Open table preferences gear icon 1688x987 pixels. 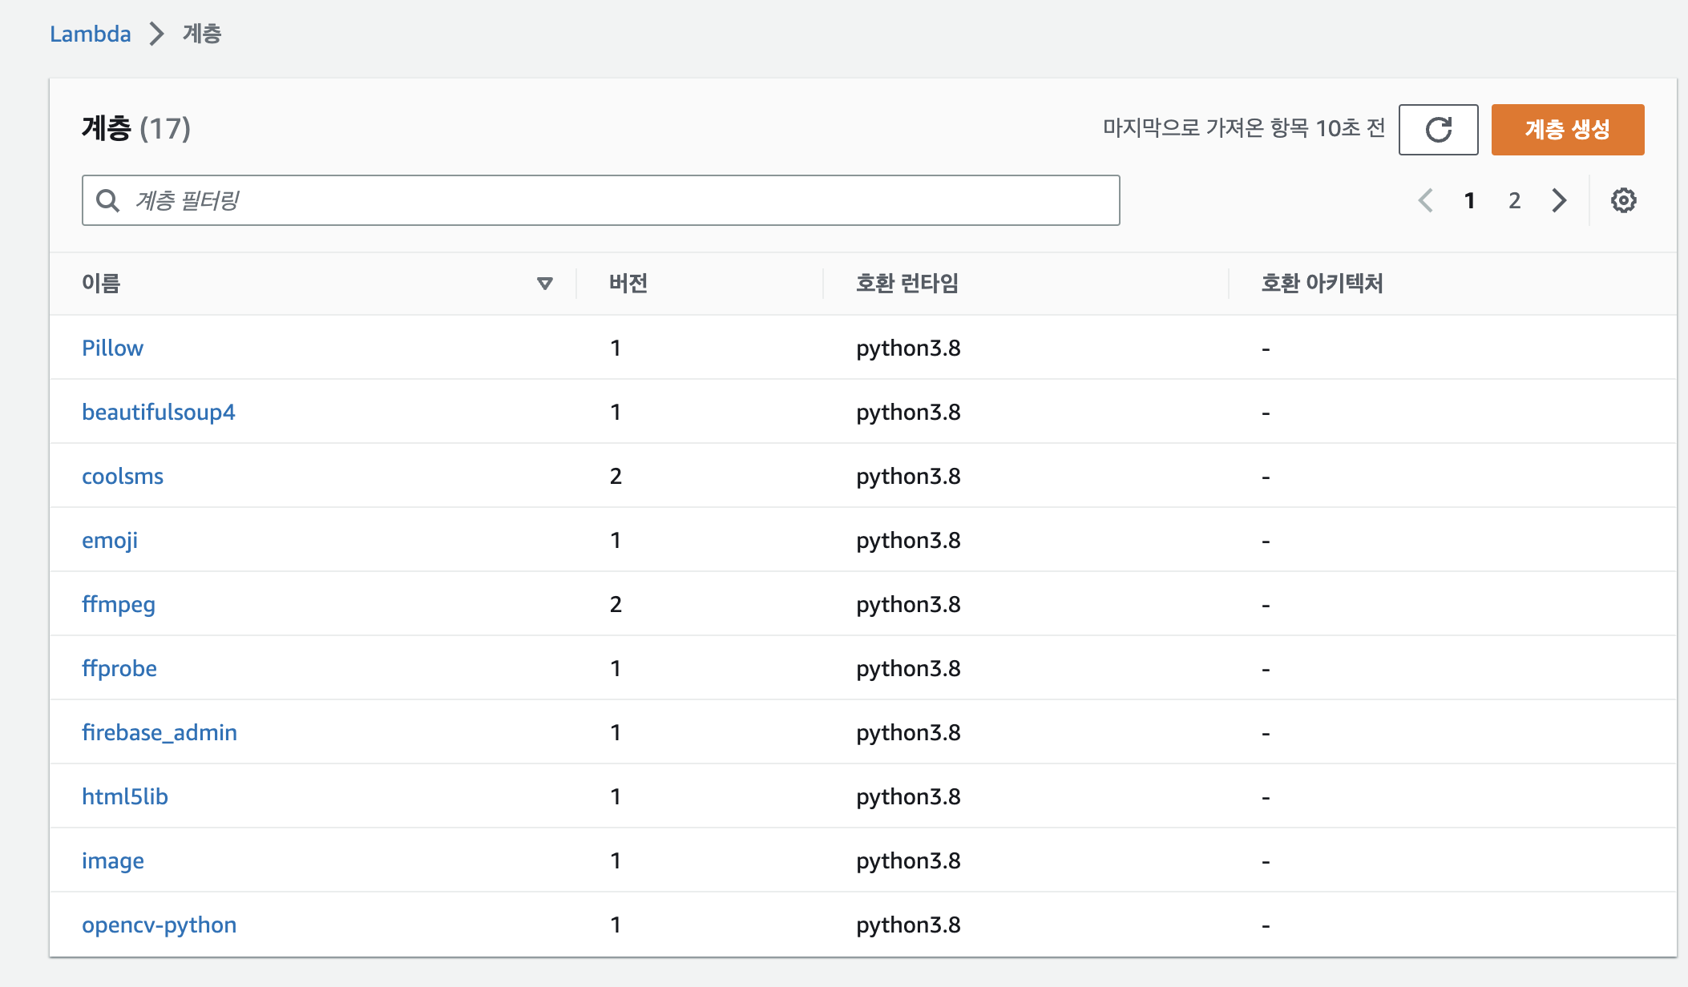tap(1623, 200)
